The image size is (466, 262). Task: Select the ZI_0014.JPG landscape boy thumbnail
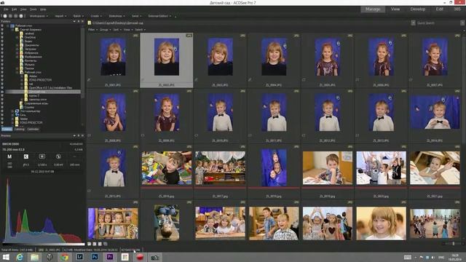tap(435, 112)
